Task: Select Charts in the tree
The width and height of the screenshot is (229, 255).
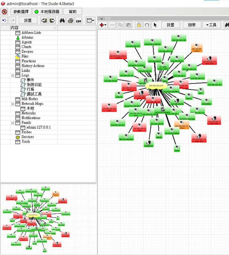Action: (x=26, y=47)
